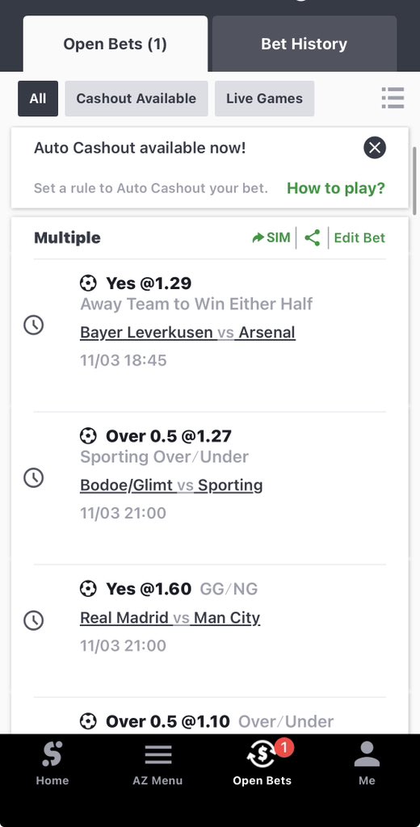The image size is (420, 827).
Task: Open the Real Madrid vs Man City match
Action: [170, 618]
